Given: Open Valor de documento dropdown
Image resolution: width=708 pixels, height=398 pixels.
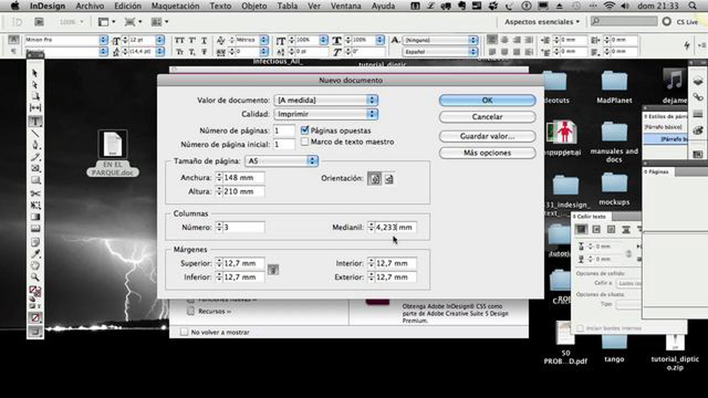Looking at the screenshot, I should [326, 100].
